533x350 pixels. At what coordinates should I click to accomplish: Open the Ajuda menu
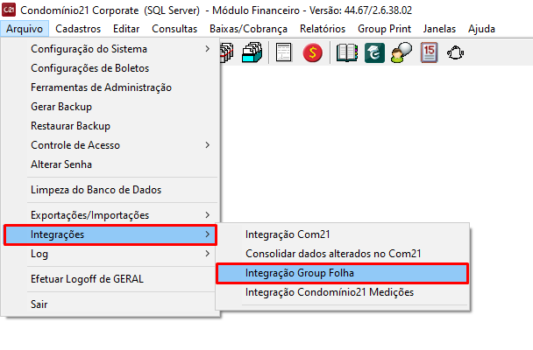481,29
